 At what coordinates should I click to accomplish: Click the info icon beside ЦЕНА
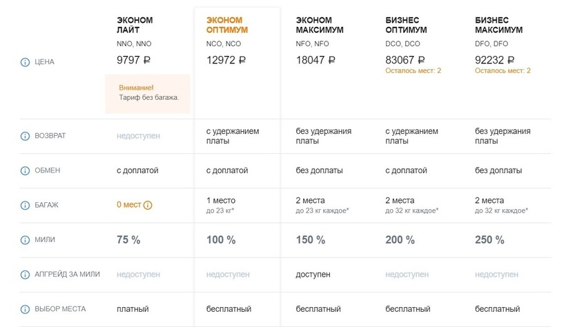coord(26,62)
